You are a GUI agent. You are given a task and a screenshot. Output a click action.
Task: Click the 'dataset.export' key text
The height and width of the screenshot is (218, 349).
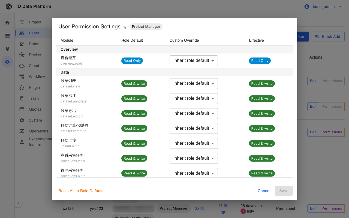[72, 116]
